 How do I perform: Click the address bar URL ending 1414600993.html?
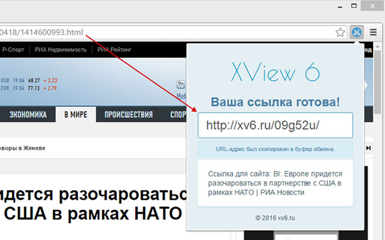coord(42,32)
